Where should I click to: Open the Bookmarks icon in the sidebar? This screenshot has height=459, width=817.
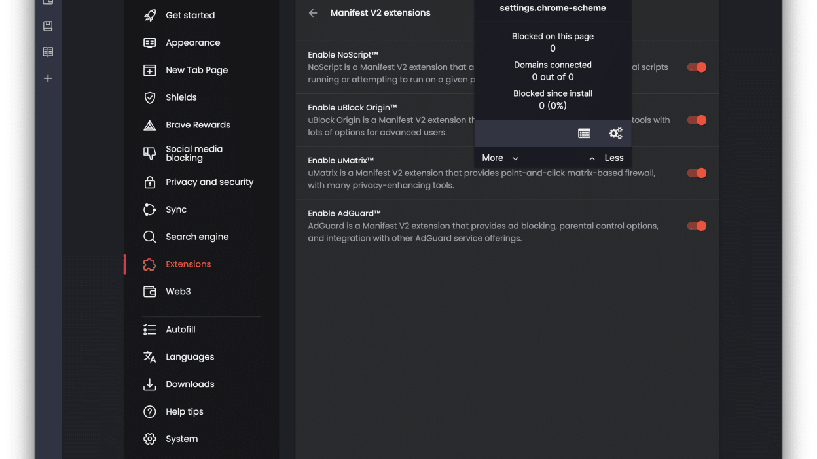(x=48, y=25)
